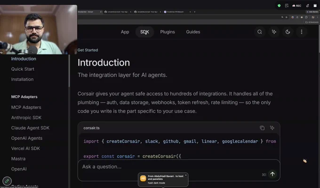Open the All Bookmarks folder

coord(312,22)
